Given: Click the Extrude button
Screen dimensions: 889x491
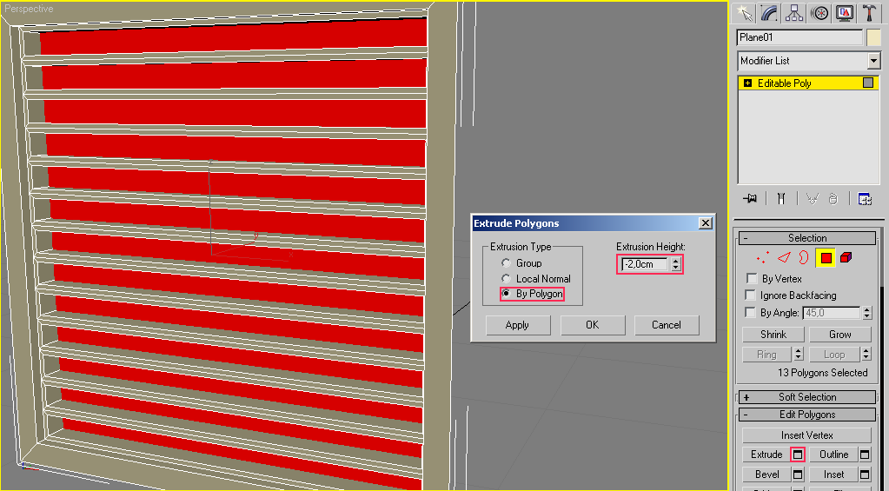Looking at the screenshot, I should 766,455.
